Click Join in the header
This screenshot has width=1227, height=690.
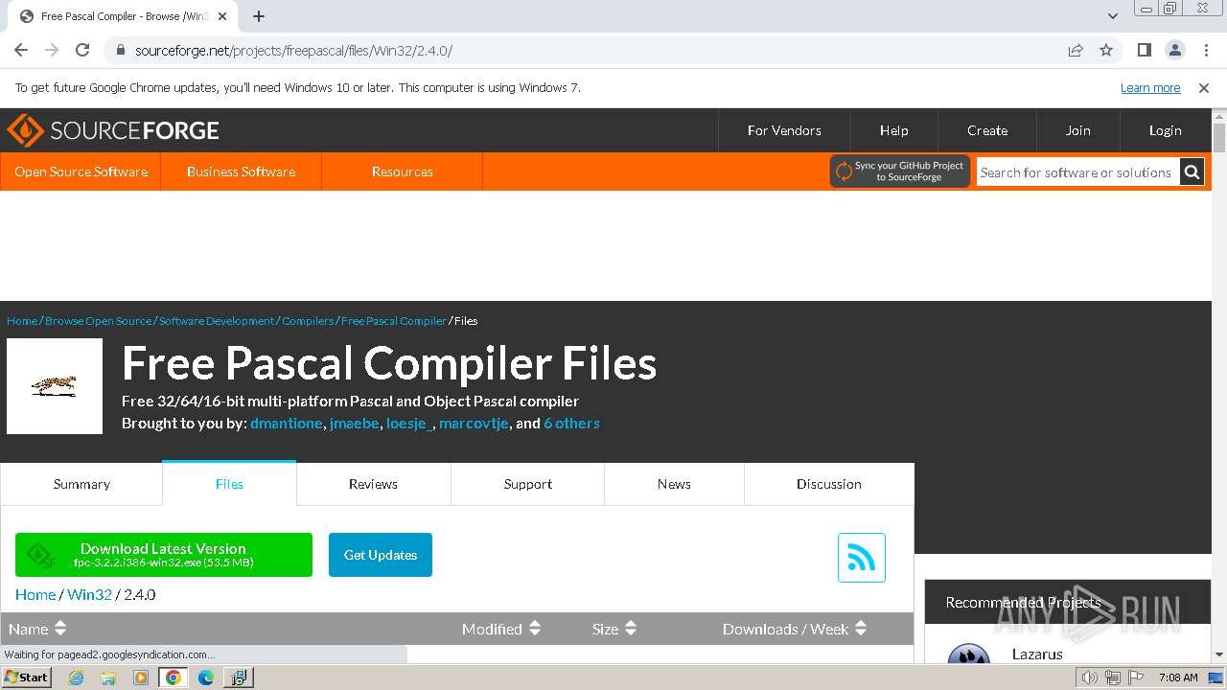pyautogui.click(x=1078, y=130)
